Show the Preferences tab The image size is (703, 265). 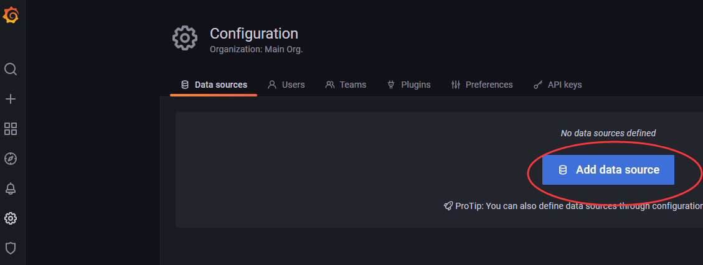tap(482, 85)
